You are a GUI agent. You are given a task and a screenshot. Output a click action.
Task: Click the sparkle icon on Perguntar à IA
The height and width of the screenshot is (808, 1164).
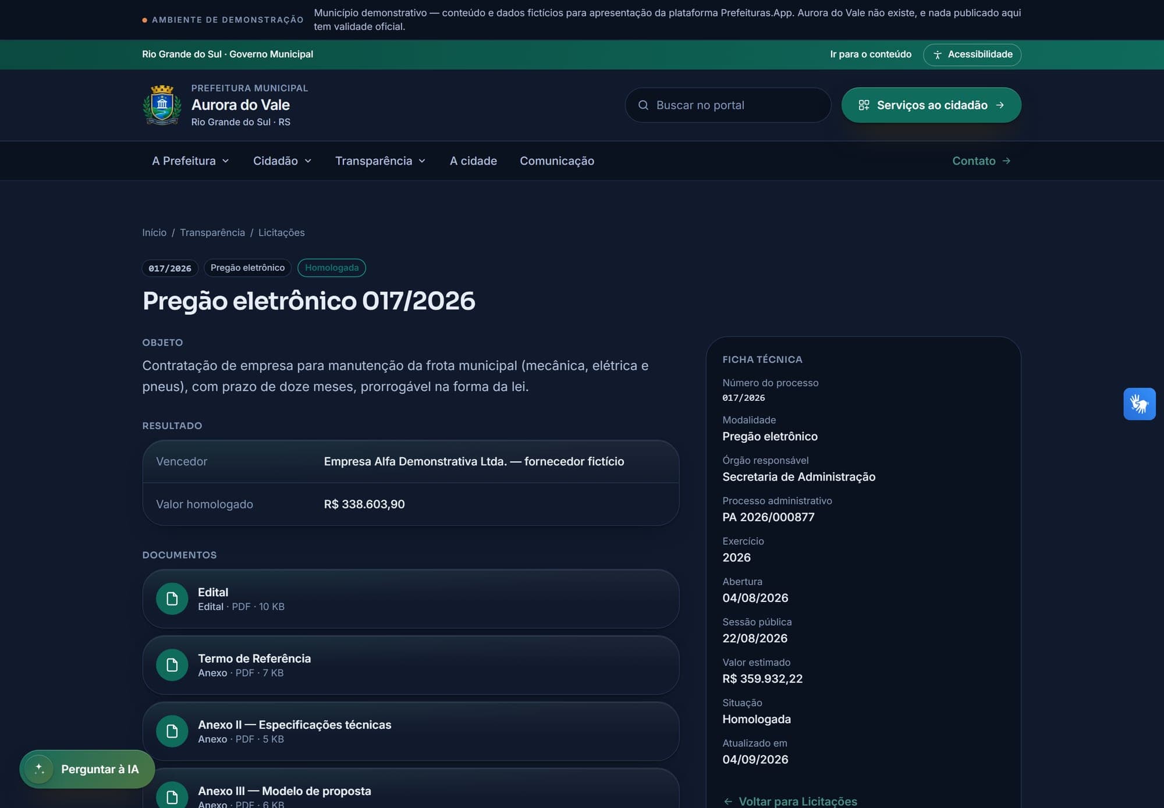coord(40,769)
